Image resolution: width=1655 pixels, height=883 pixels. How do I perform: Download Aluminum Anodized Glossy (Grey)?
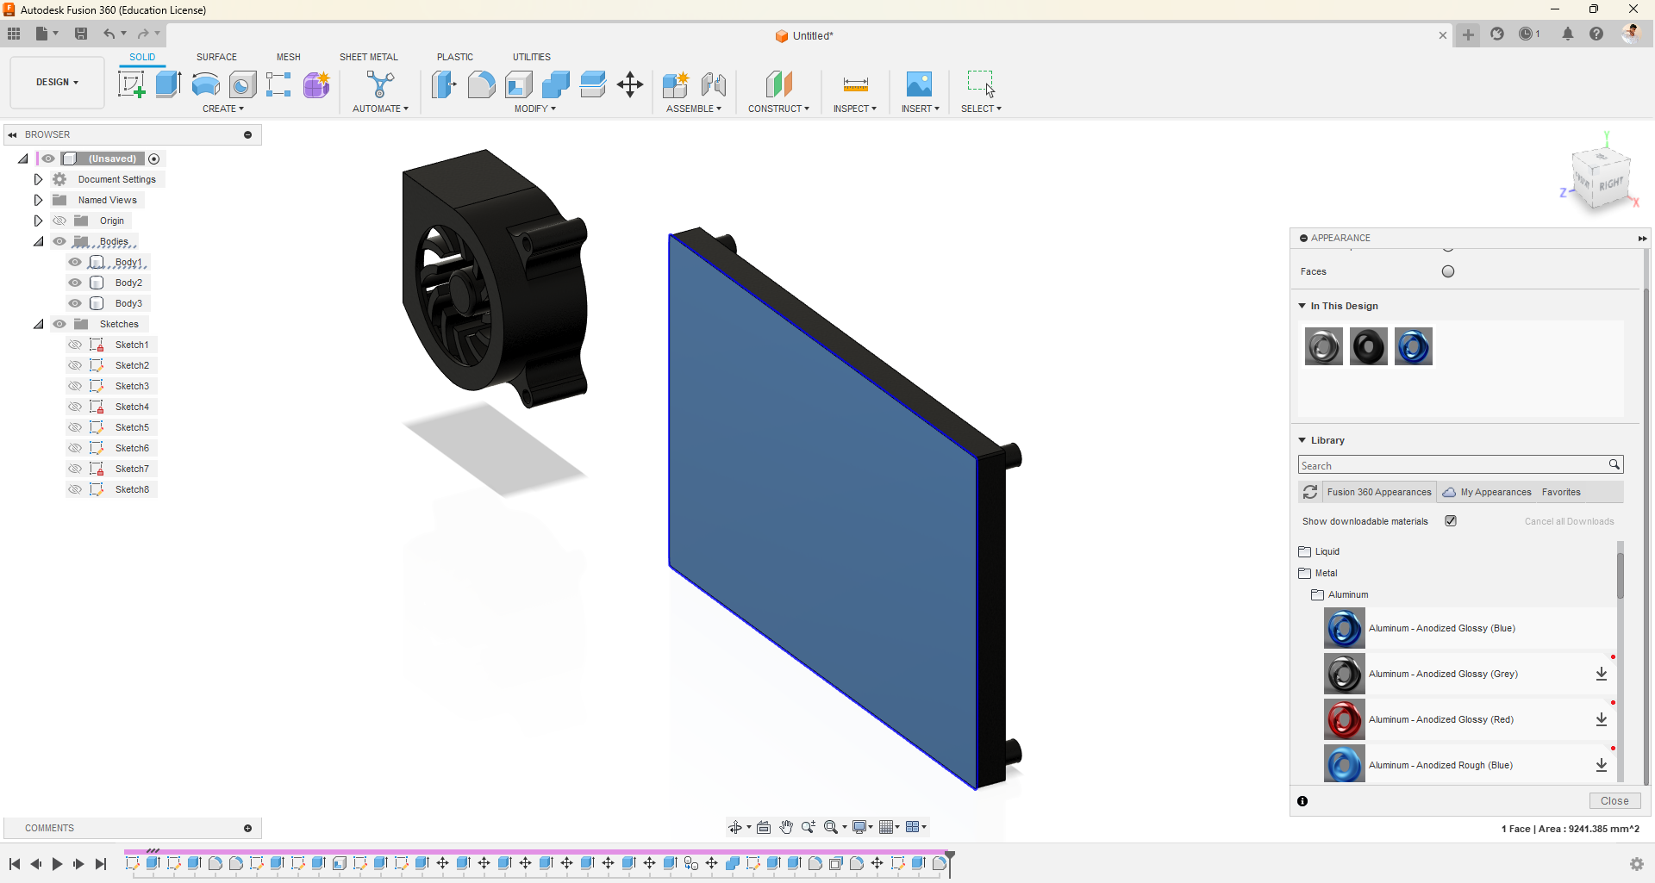point(1602,674)
